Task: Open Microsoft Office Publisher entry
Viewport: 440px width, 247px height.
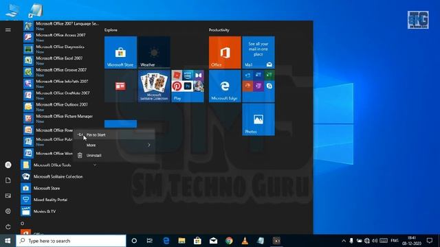Action: tap(47, 141)
